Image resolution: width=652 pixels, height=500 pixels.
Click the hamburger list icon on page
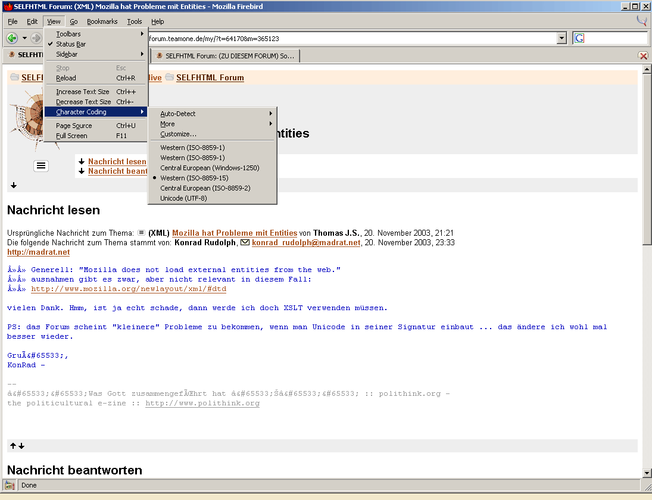click(x=41, y=166)
